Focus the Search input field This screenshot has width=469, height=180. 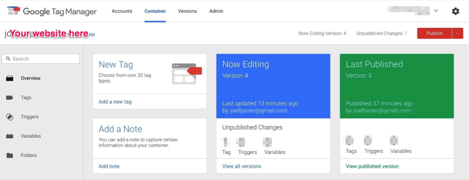40,59
